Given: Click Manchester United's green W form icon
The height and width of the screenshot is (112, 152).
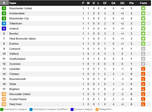Looking at the screenshot, I should [x=143, y=8].
